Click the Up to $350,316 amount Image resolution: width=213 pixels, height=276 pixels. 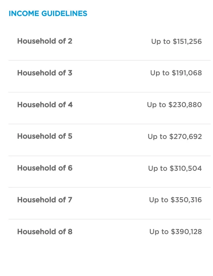(175, 200)
